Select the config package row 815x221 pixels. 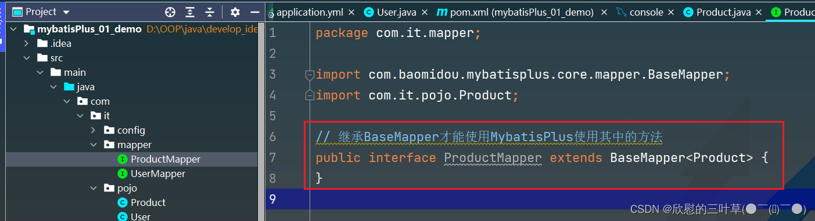click(132, 130)
